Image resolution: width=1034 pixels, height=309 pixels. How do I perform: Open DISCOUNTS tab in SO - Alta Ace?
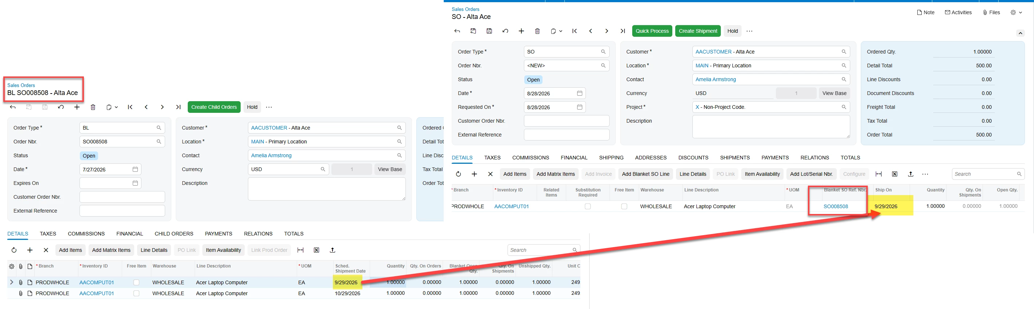pyautogui.click(x=693, y=158)
